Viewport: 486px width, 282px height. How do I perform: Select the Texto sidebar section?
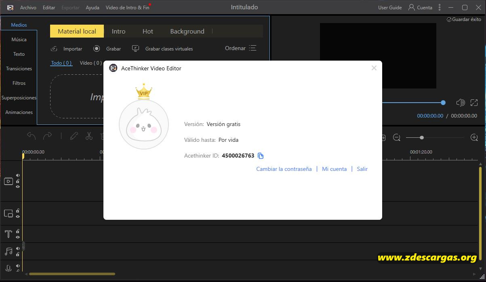pyautogui.click(x=19, y=54)
